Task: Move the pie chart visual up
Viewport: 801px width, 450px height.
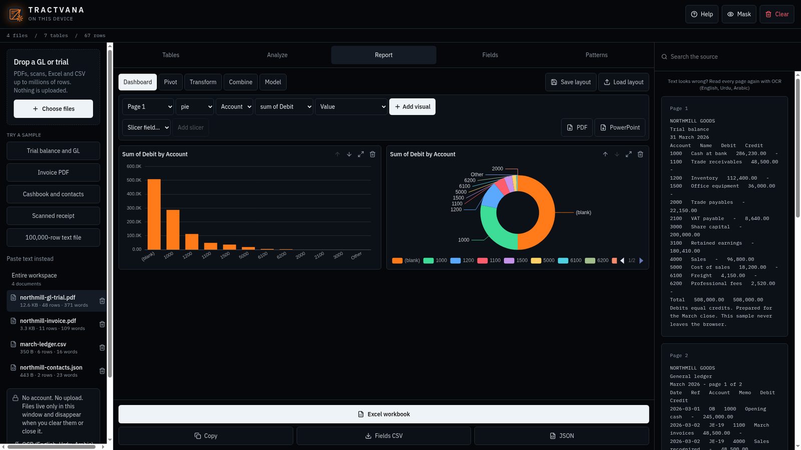Action: point(605,154)
